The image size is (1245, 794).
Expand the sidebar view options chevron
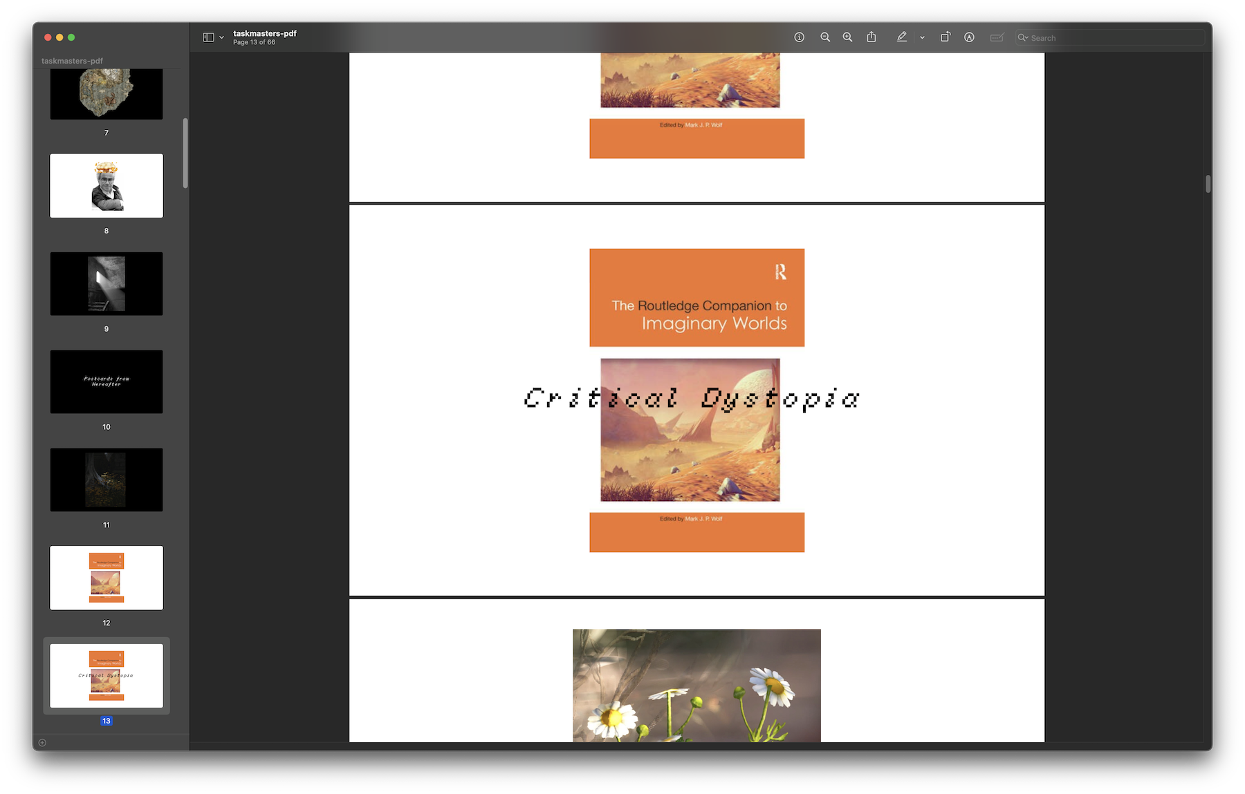pyautogui.click(x=222, y=37)
